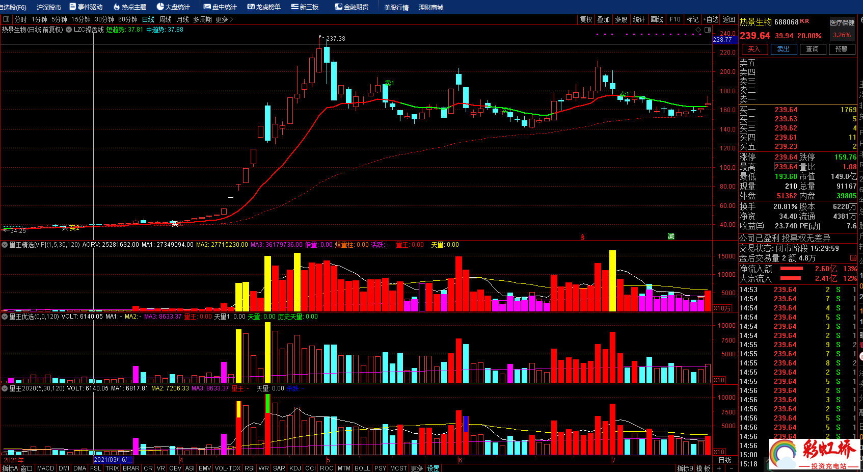Click the 多股 toolbar button
Image resolution: width=863 pixels, height=472 pixels.
(x=621, y=19)
